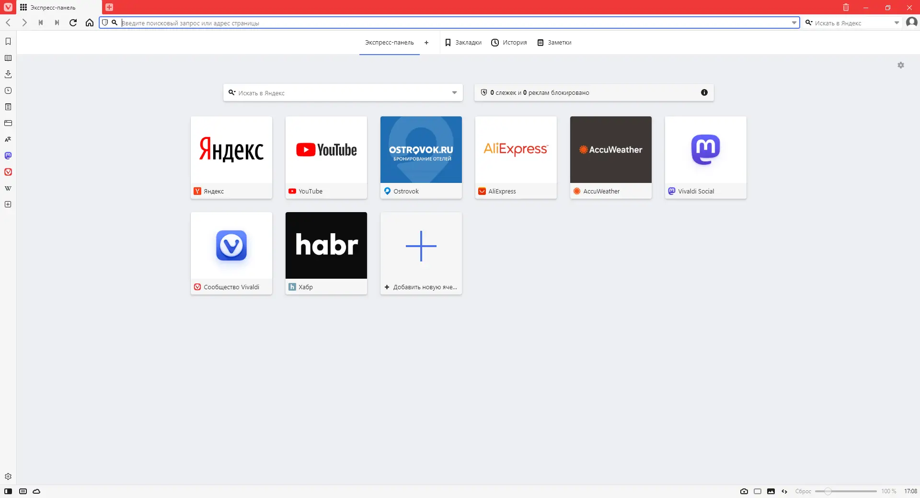Open the Vivaldi web panel in sidebar
The width and height of the screenshot is (920, 498).
[x=8, y=172]
